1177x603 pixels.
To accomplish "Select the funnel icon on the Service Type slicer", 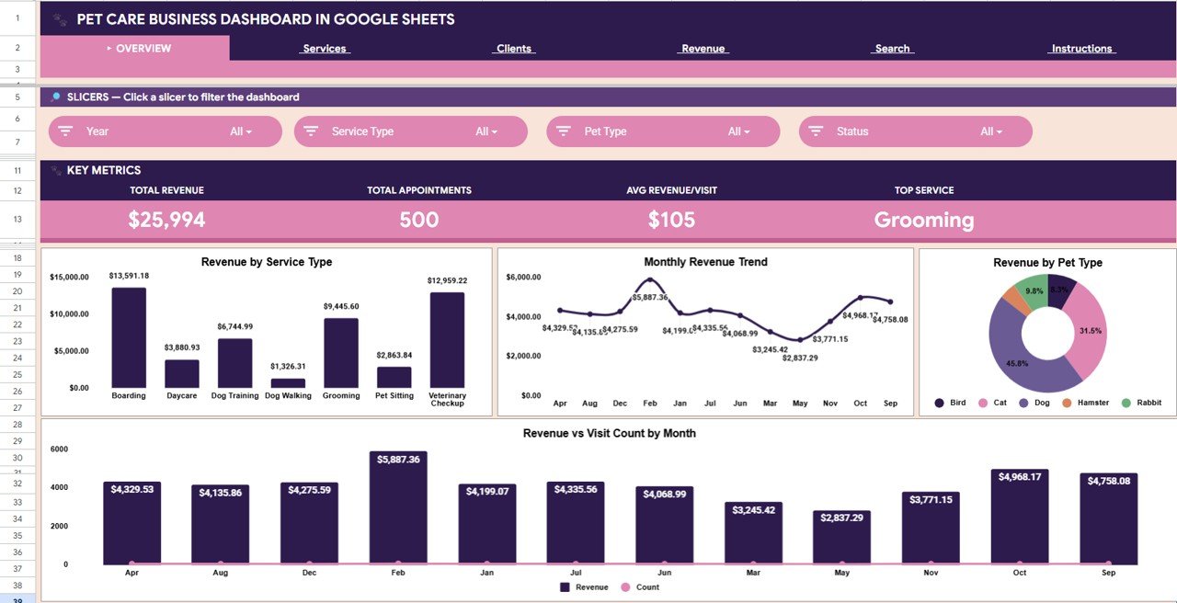I will (313, 131).
